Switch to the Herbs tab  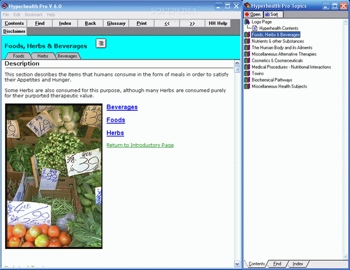(x=43, y=56)
